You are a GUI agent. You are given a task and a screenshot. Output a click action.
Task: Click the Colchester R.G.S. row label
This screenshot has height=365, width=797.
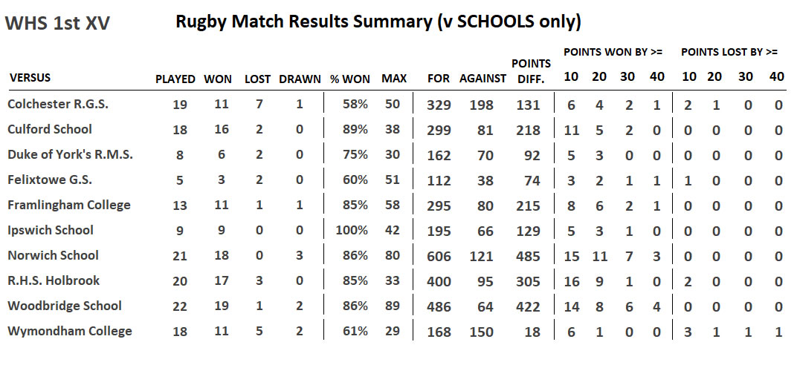pyautogui.click(x=58, y=104)
